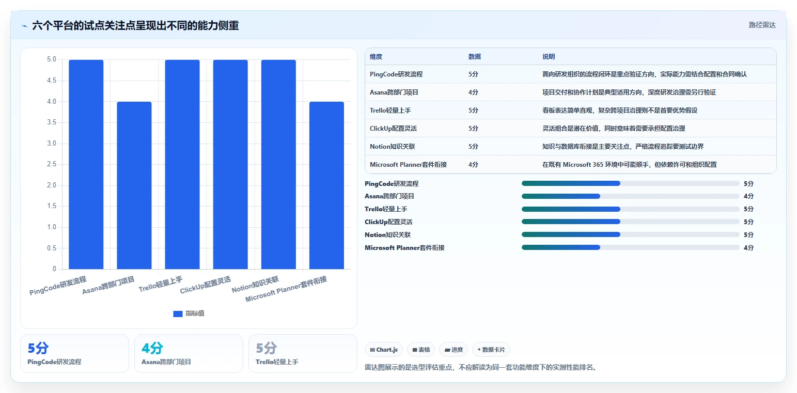Click the description starting 面向研发组织的流程闭环
The image size is (797, 393).
645,74
